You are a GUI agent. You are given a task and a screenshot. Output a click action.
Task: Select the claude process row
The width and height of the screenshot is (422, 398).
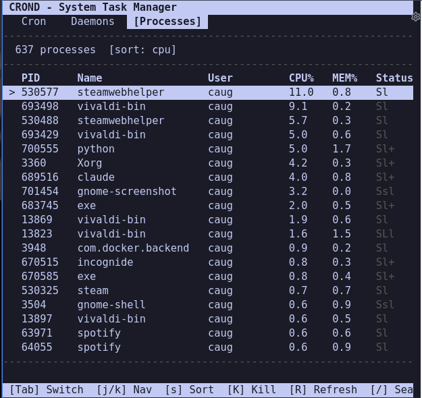point(208,177)
